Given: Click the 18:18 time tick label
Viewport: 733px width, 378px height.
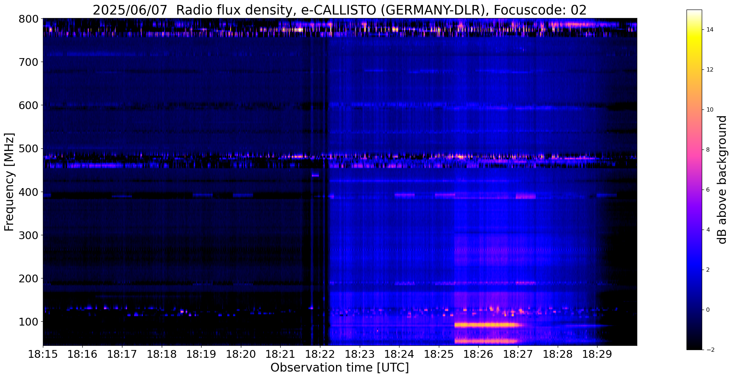Looking at the screenshot, I should pyautogui.click(x=162, y=354).
